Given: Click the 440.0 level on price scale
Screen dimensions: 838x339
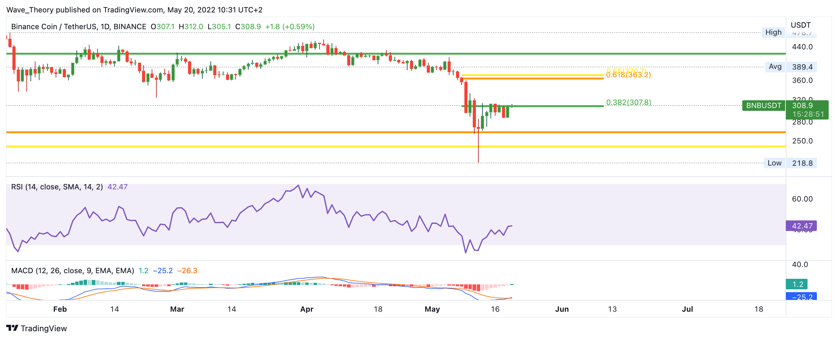Looking at the screenshot, I should pos(802,47).
